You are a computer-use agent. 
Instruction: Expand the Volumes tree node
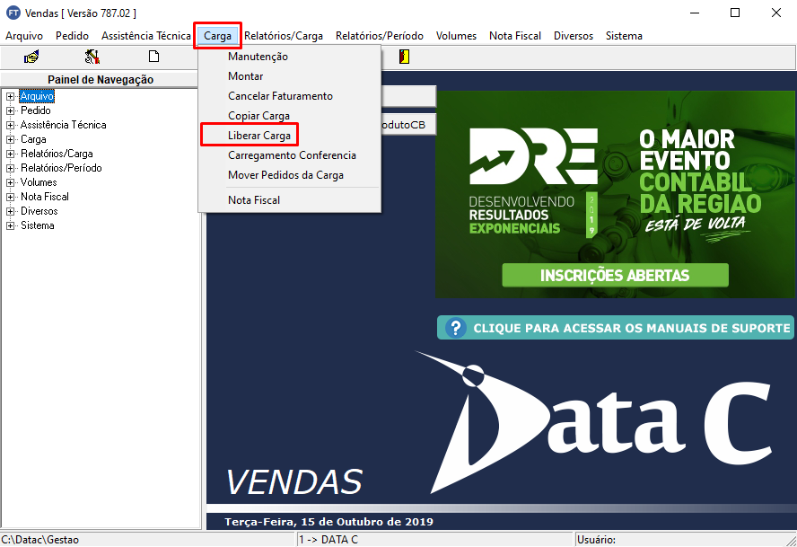click(10, 182)
